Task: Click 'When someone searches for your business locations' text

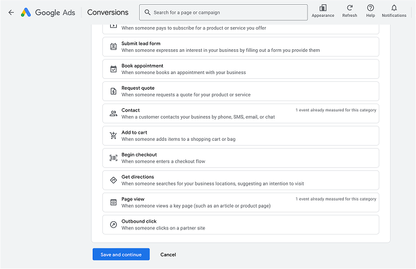Action: click(213, 184)
